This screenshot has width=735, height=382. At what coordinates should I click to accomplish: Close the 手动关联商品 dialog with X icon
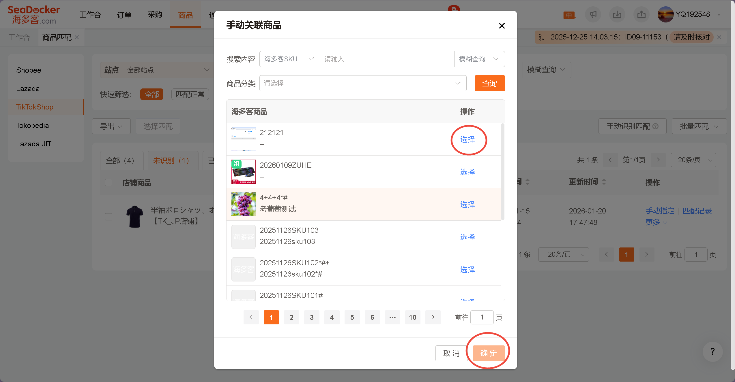pos(502,26)
